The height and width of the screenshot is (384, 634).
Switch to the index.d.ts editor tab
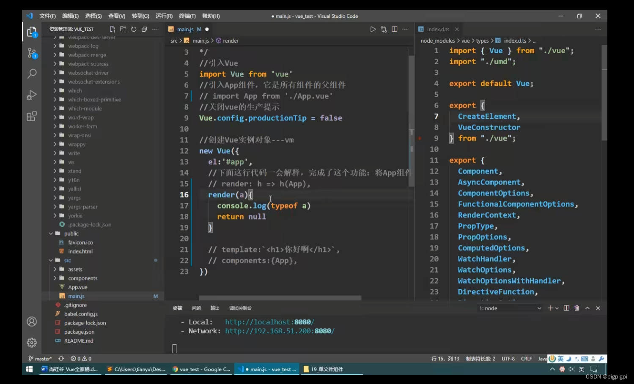tap(438, 29)
